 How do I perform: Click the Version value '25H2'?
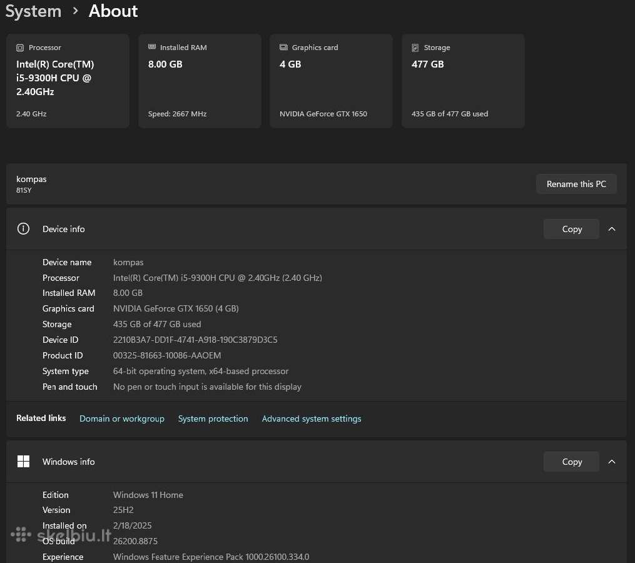tap(123, 510)
